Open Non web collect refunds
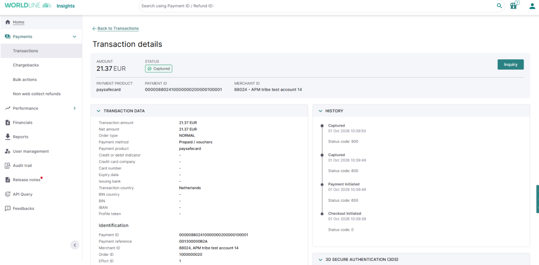 pyautogui.click(x=37, y=94)
